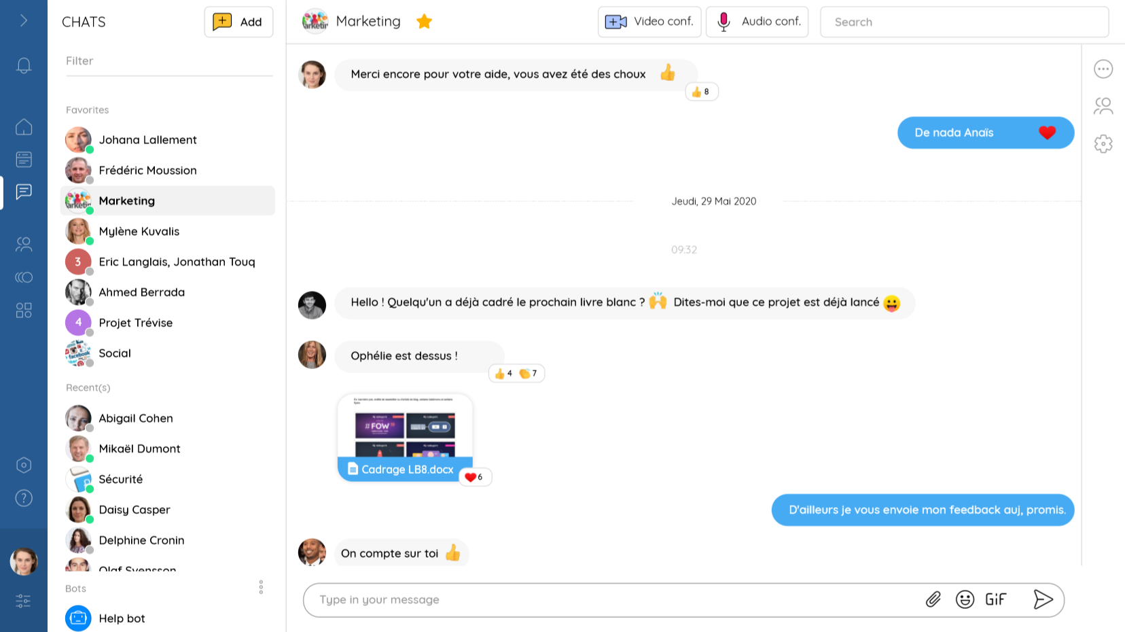
Task: Switch to the Chats tab in the sidebar
Action: pos(24,192)
